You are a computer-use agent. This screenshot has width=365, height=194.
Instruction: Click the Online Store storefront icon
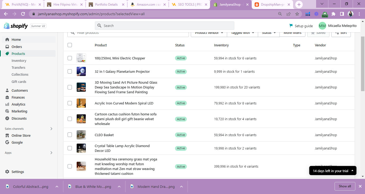point(7,135)
